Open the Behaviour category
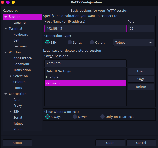 21,64
